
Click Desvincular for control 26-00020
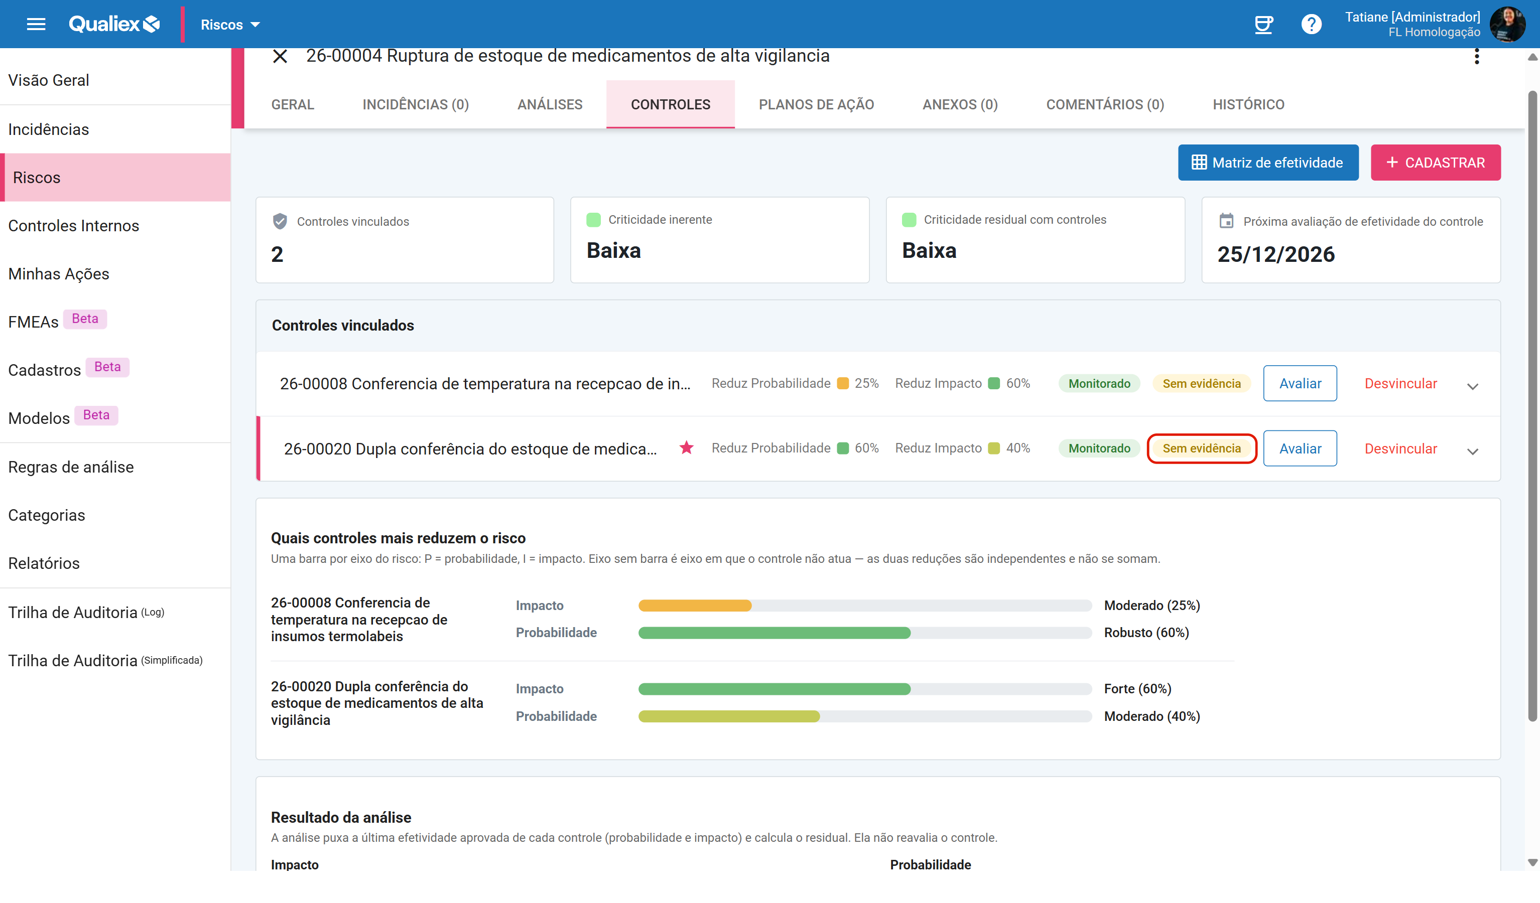[1400, 448]
